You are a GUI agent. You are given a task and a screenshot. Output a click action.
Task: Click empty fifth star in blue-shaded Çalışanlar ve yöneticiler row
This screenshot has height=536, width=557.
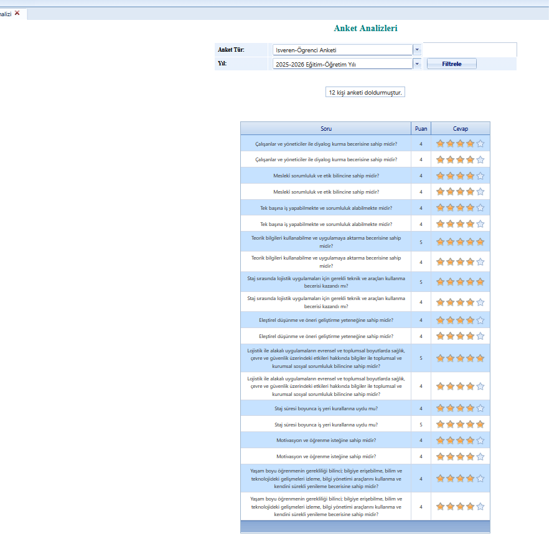480,144
